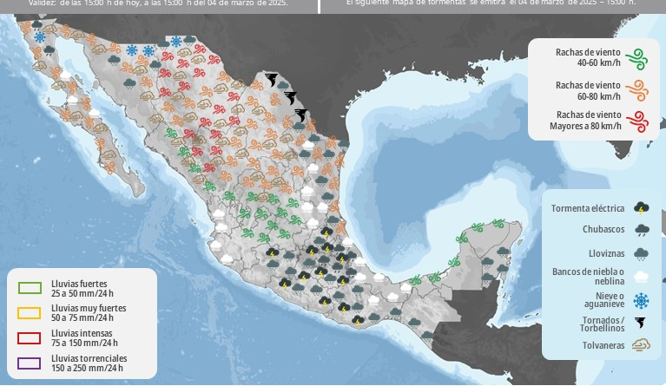Click the Bancos de niebla fog legend icon
Image resolution: width=666 pixels, height=386 pixels.
[x=642, y=277]
